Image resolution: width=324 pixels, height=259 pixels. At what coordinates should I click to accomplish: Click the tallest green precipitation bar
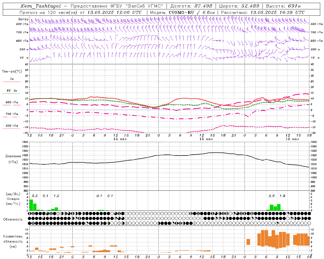(31, 205)
